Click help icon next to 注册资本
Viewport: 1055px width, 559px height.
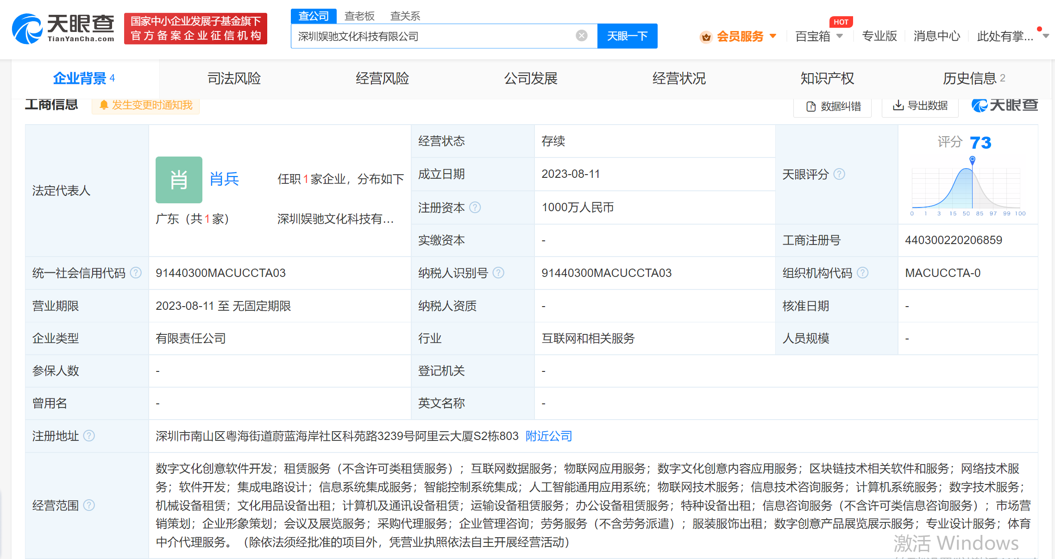point(475,207)
